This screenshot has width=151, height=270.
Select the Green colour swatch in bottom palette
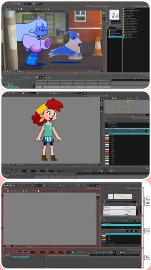(104, 239)
